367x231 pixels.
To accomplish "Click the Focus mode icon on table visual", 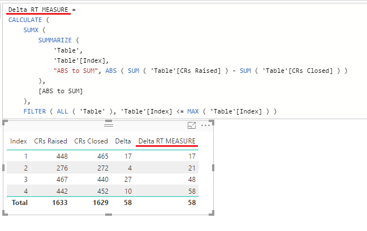I will (192, 125).
